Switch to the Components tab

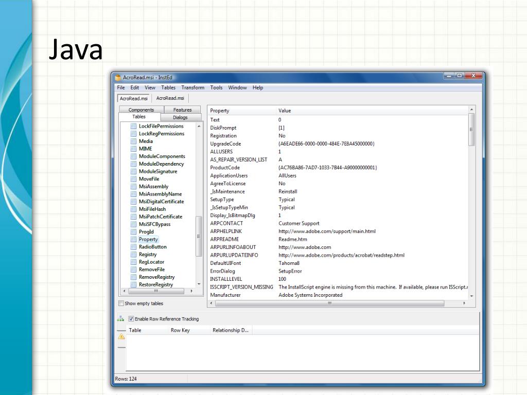(x=142, y=110)
